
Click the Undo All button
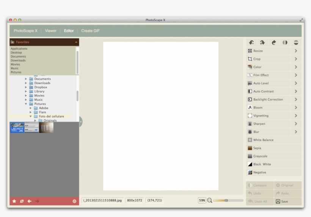260,201
